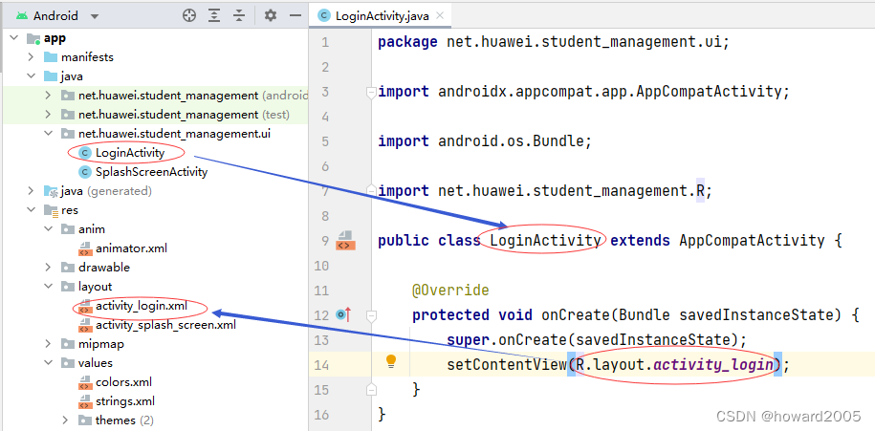Open the Android view dropdown
875x431 pixels.
95,16
